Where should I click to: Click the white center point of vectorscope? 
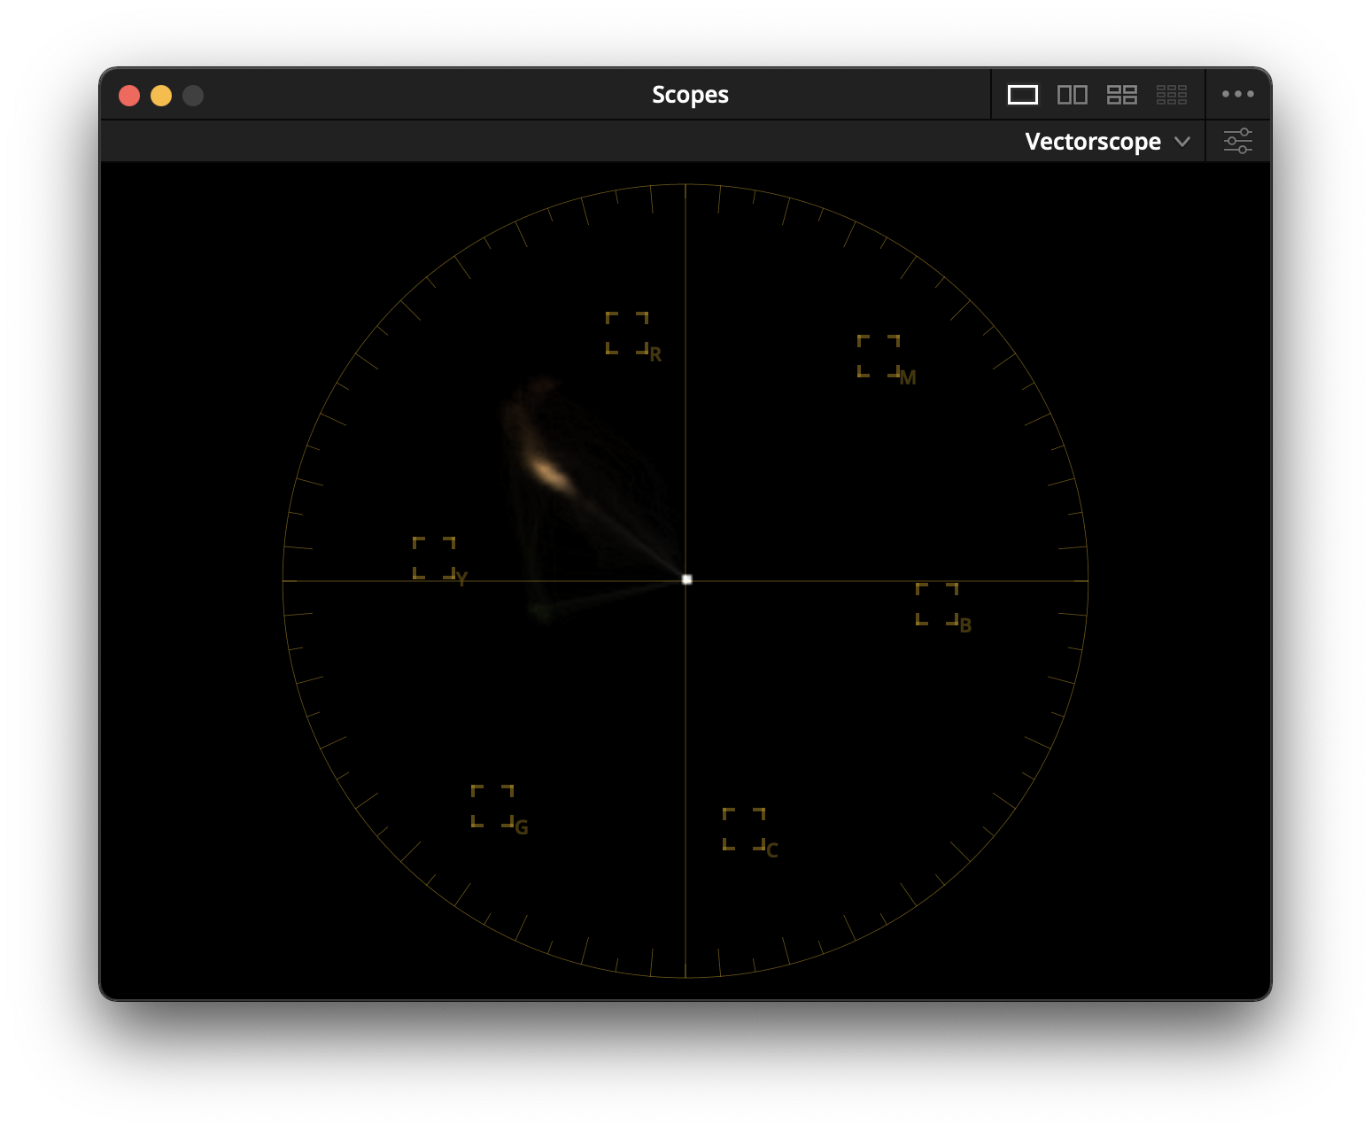point(687,579)
